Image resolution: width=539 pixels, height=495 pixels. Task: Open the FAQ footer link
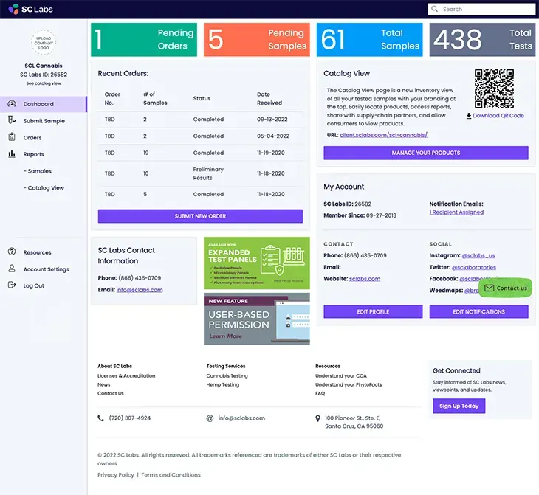pyautogui.click(x=320, y=393)
